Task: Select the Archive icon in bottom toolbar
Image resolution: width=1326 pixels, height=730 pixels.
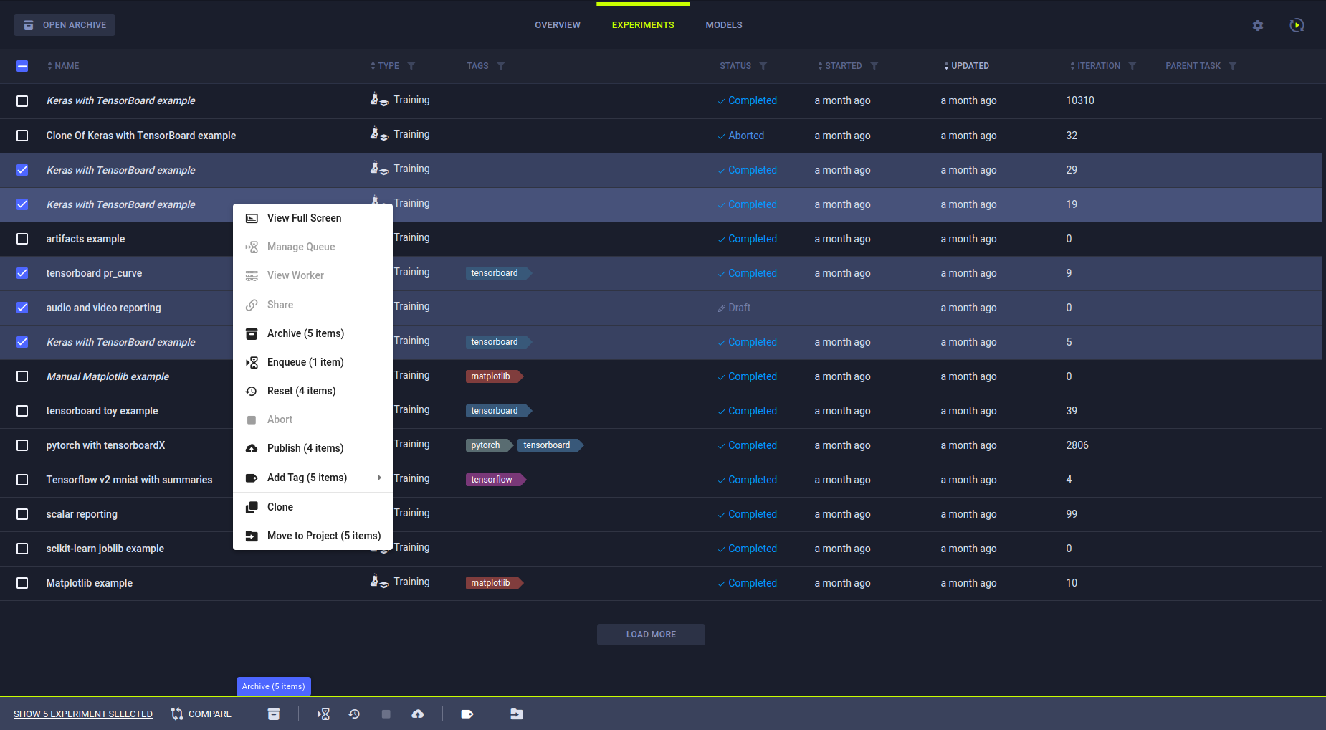Action: 273,714
